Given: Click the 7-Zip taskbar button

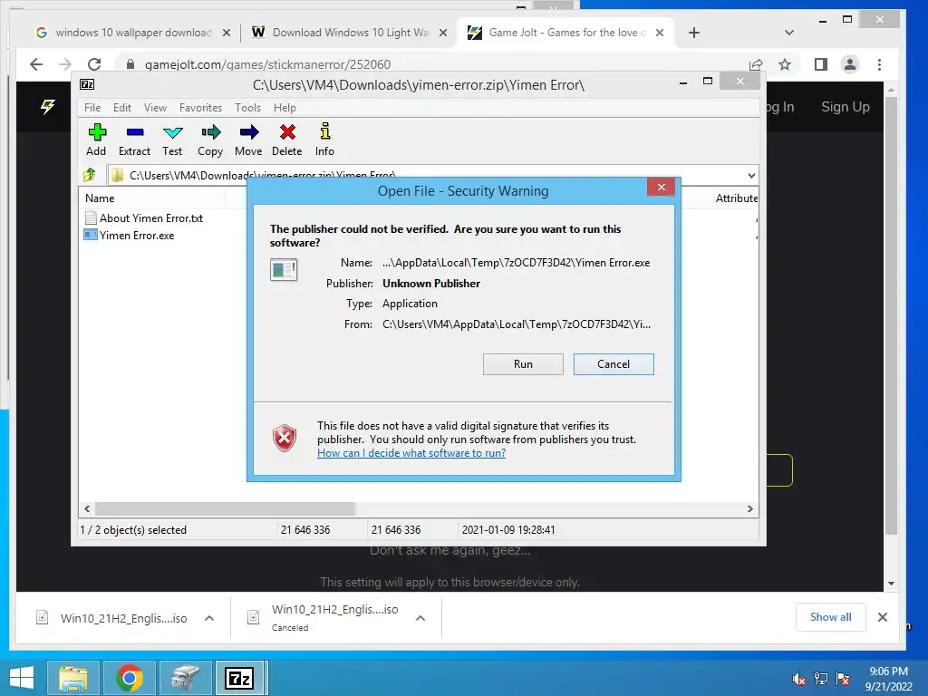Looking at the screenshot, I should pos(239,678).
